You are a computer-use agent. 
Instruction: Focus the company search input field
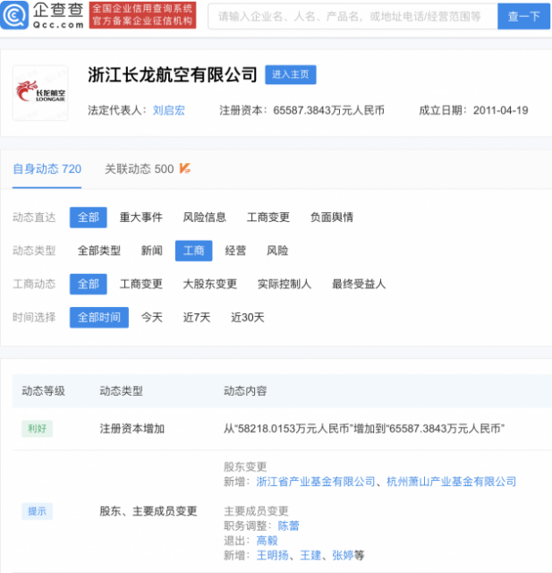[352, 16]
